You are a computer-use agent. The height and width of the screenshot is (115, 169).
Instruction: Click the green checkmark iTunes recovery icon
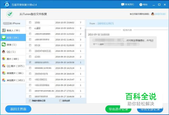coord(10,14)
